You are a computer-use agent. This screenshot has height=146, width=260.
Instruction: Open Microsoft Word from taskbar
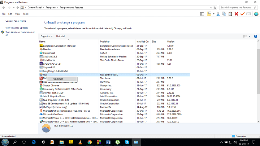[x=108, y=142]
